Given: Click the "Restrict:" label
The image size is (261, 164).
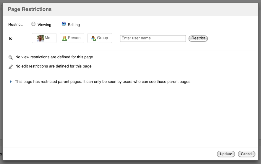Looking at the screenshot, I should click(15, 25).
